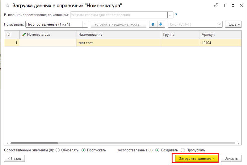Viewport: 247px width, 165px height.
Task: Clear search field with the x button
Action: [x=220, y=24]
